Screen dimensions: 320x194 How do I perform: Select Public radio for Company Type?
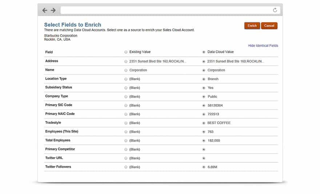pos(204,97)
